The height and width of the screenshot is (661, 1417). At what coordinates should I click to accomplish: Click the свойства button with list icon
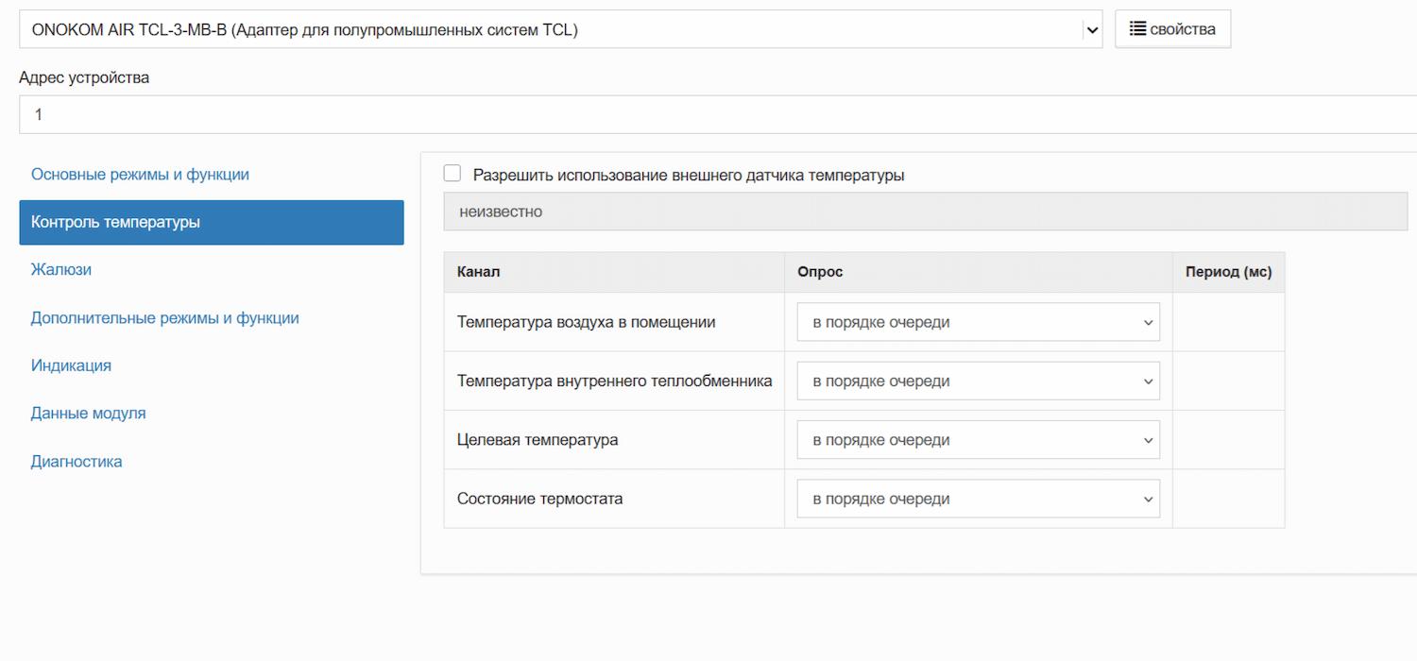[1172, 29]
